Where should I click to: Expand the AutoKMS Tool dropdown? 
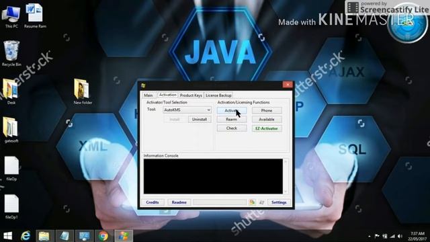[208, 110]
